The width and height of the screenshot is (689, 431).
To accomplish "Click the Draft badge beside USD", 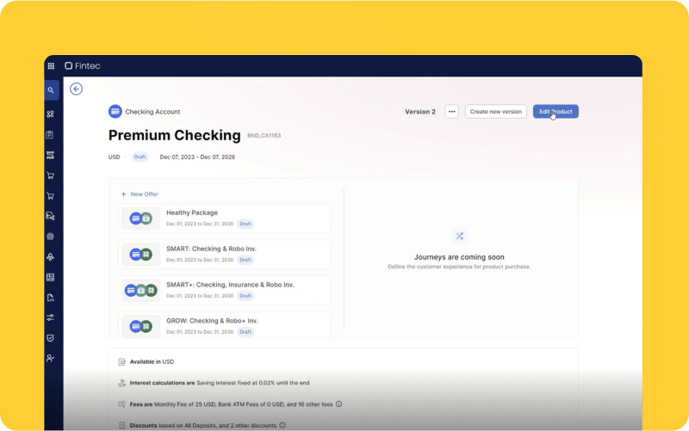I will tap(140, 157).
